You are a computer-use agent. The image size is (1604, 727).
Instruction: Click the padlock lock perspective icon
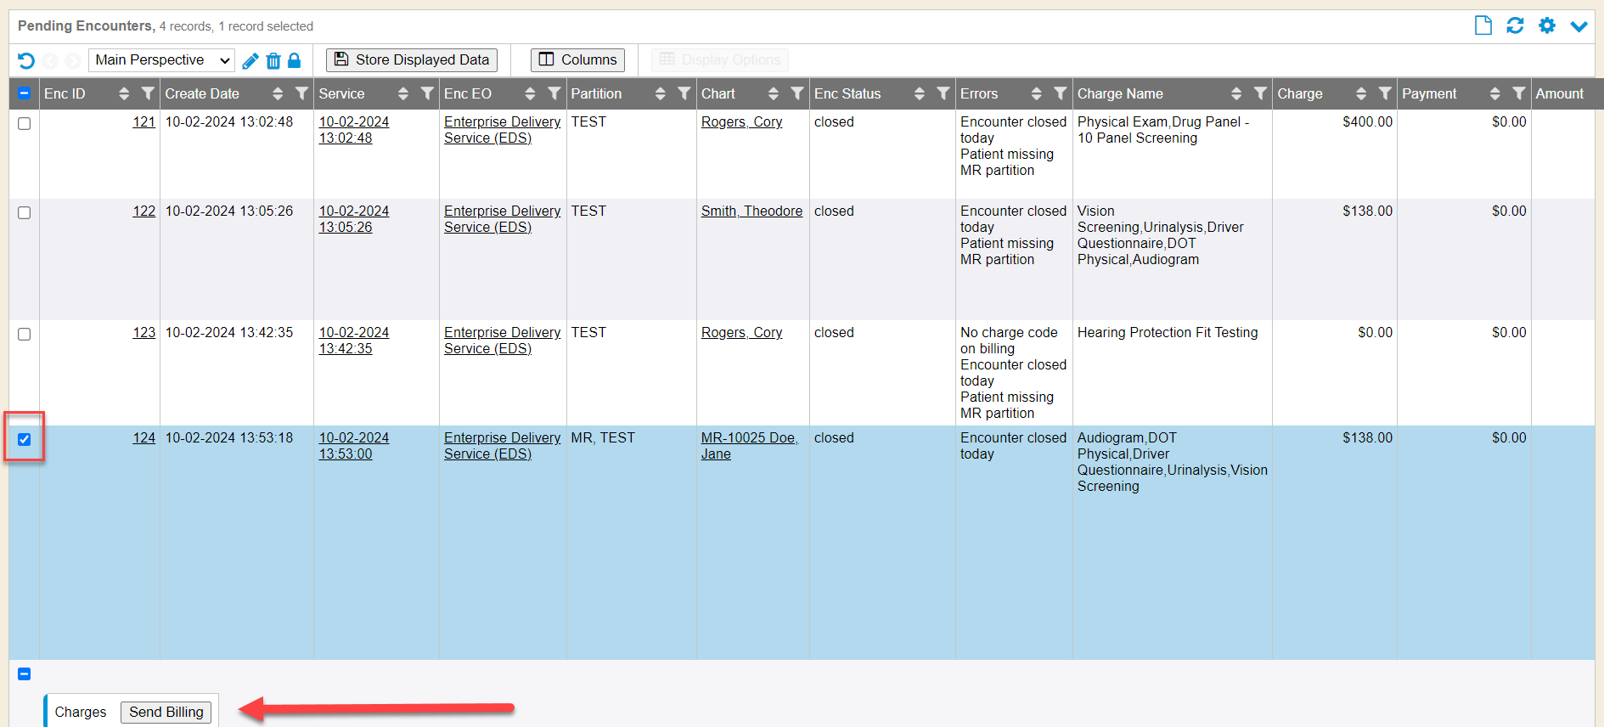[295, 60]
